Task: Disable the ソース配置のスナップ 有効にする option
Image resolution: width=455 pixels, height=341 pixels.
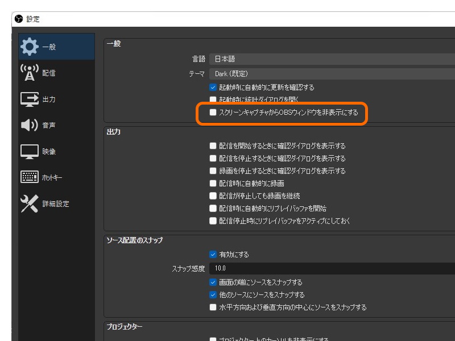Action: pos(213,255)
